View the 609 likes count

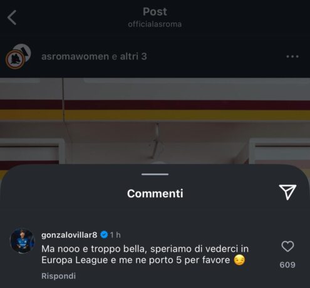point(287,265)
